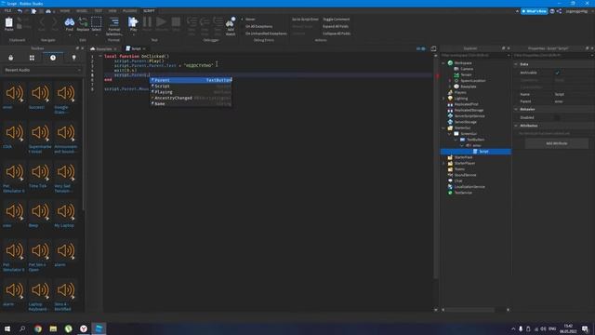Click Go to Script Error
Viewport: 595px width, 335px height.
(305, 19)
